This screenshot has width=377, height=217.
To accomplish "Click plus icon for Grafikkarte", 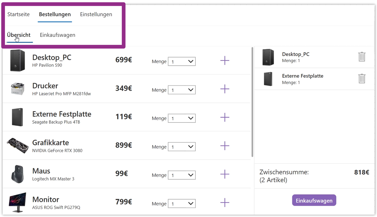I will (x=225, y=146).
